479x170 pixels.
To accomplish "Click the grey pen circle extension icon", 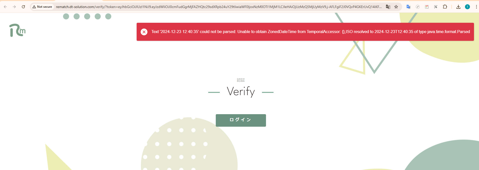I will click(x=417, y=7).
